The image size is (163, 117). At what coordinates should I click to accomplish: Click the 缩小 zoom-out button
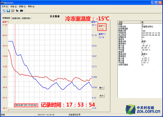point(101,88)
